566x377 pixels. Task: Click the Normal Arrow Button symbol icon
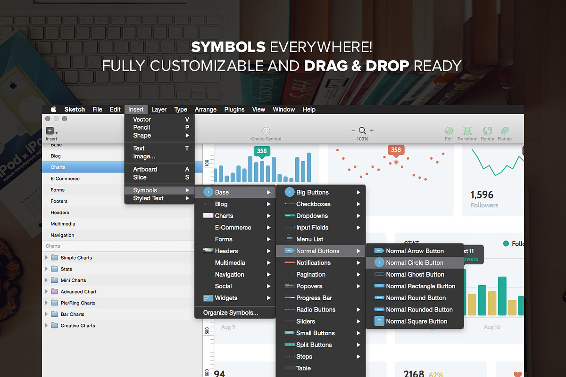point(379,251)
